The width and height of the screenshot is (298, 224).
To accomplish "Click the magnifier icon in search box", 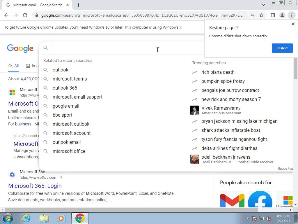I will [45, 48].
